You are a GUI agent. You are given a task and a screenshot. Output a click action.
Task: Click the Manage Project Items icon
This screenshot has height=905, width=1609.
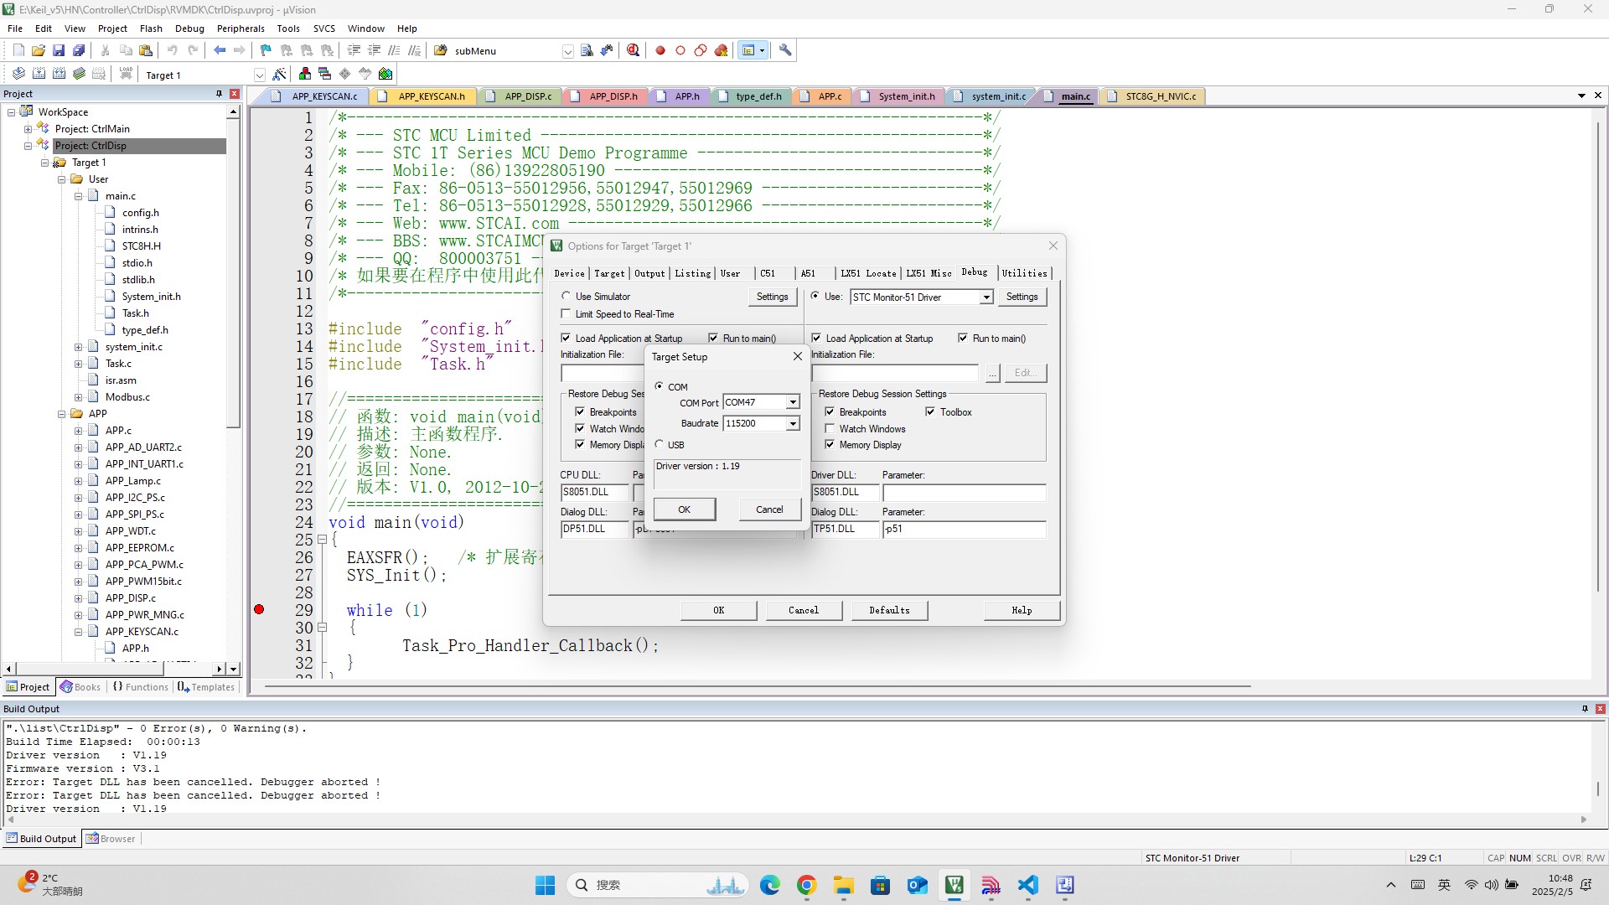[305, 74]
